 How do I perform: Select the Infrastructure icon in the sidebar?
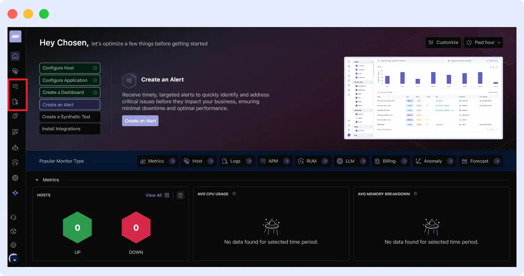(x=15, y=71)
